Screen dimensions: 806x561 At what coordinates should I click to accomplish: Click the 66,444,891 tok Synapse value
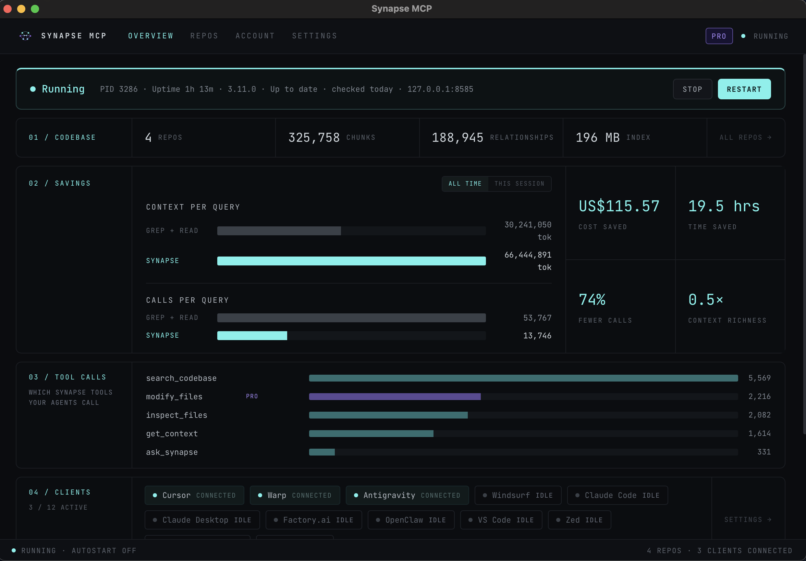[x=528, y=261]
